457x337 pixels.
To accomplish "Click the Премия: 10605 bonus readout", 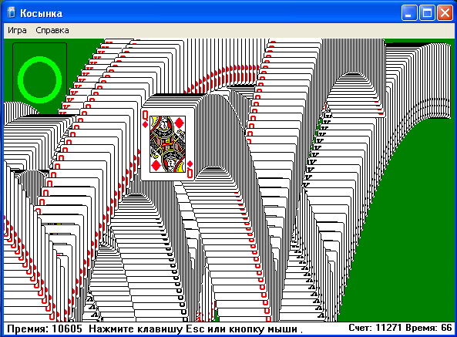I will coord(45,329).
